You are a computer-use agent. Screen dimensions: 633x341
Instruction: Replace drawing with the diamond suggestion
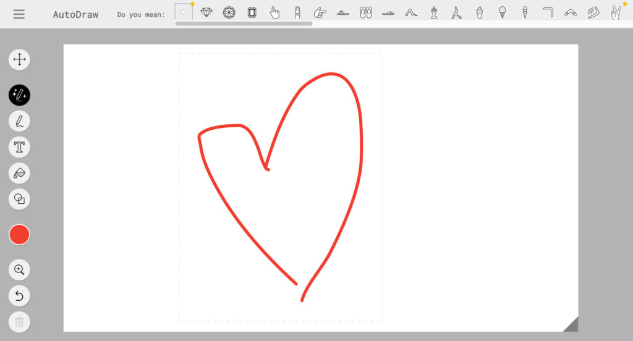(x=206, y=12)
